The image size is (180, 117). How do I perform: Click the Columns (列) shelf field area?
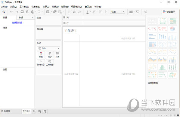[114, 18]
